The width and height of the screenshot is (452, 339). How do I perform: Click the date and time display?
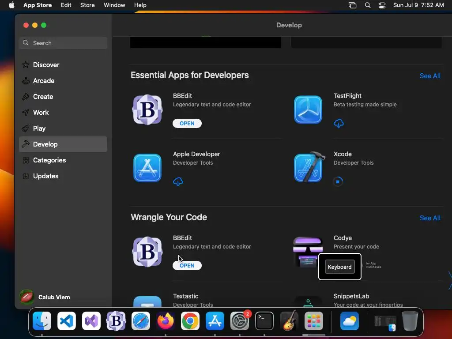click(418, 5)
